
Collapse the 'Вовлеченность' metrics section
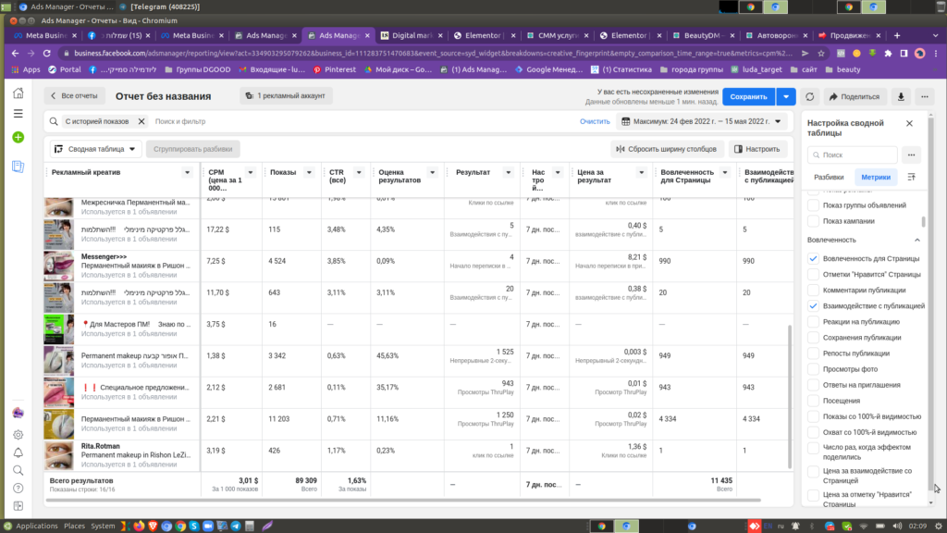pos(916,240)
